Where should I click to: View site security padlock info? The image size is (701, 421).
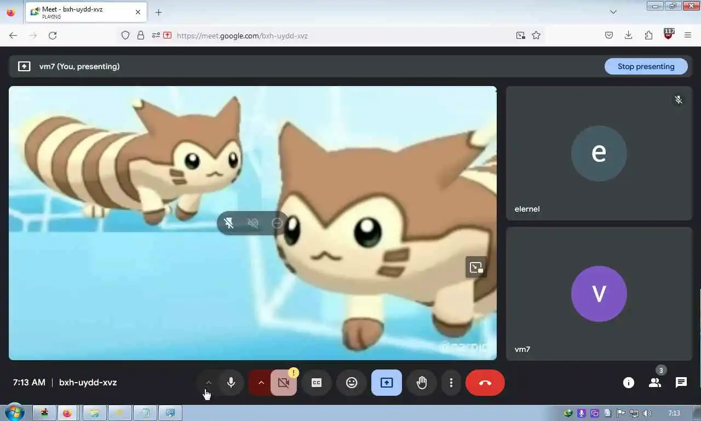tap(141, 36)
